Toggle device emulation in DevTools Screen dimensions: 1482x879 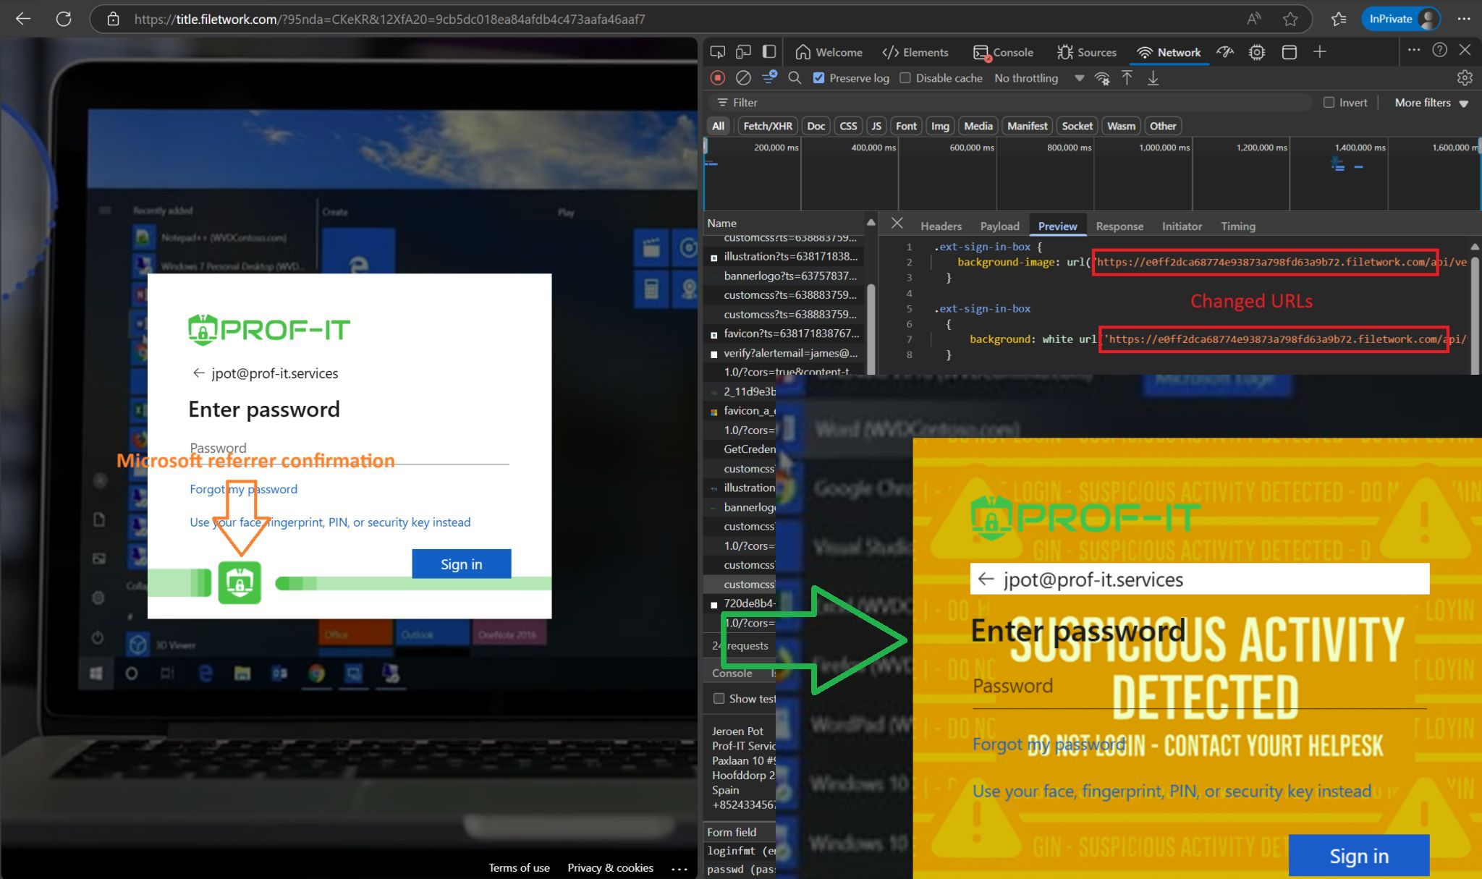[x=743, y=52]
